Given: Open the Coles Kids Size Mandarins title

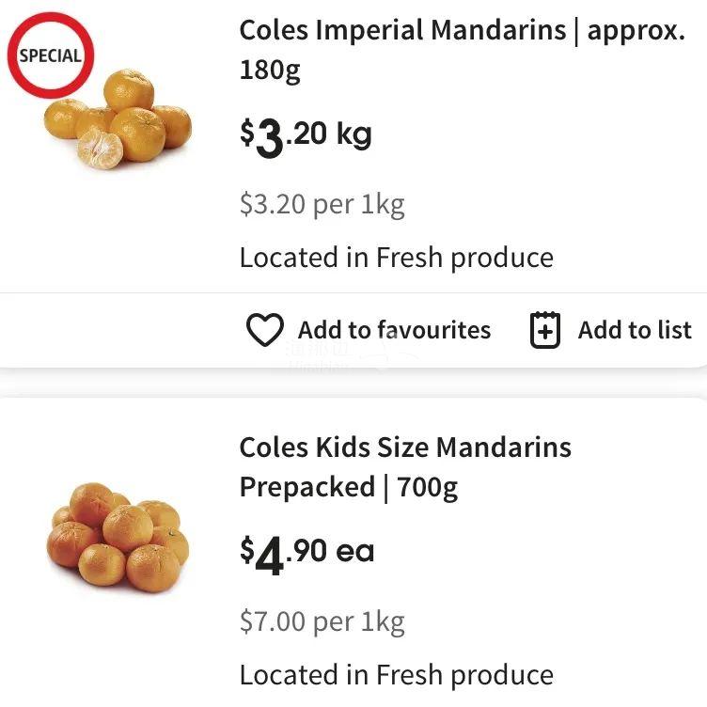Looking at the screenshot, I should click(405, 447).
